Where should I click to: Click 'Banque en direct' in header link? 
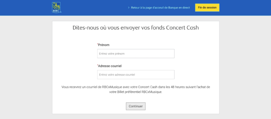[x=179, y=8]
